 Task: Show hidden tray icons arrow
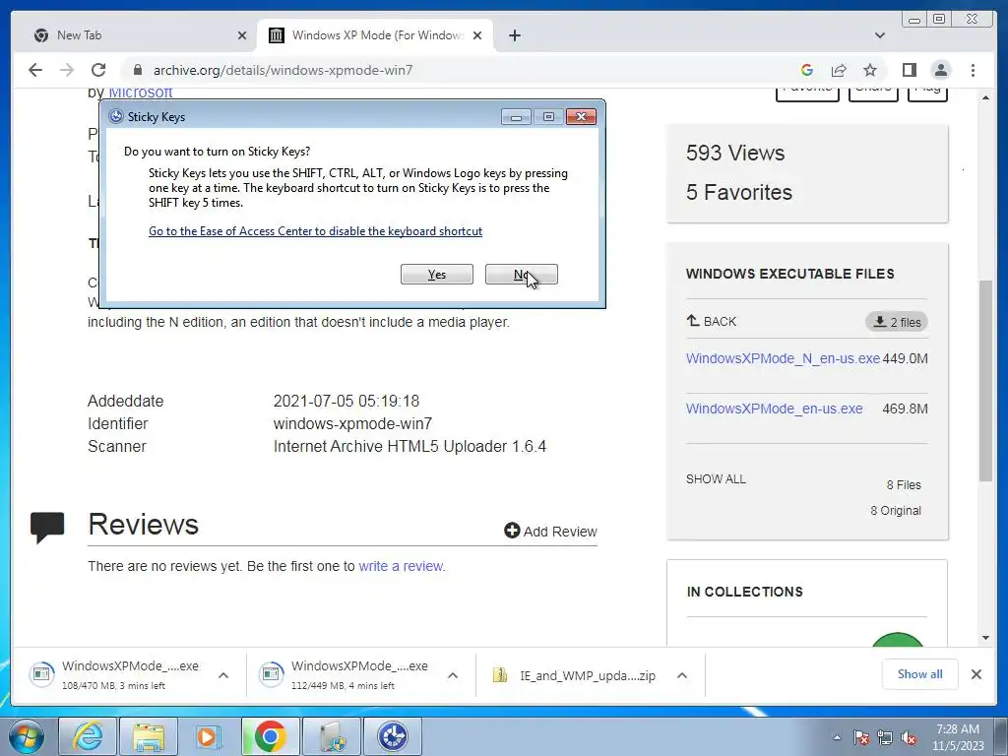[837, 737]
